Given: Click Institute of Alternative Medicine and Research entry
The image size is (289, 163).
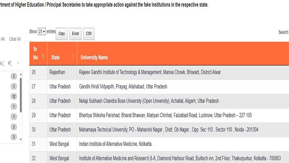Looking at the screenshot, I should [180, 158].
